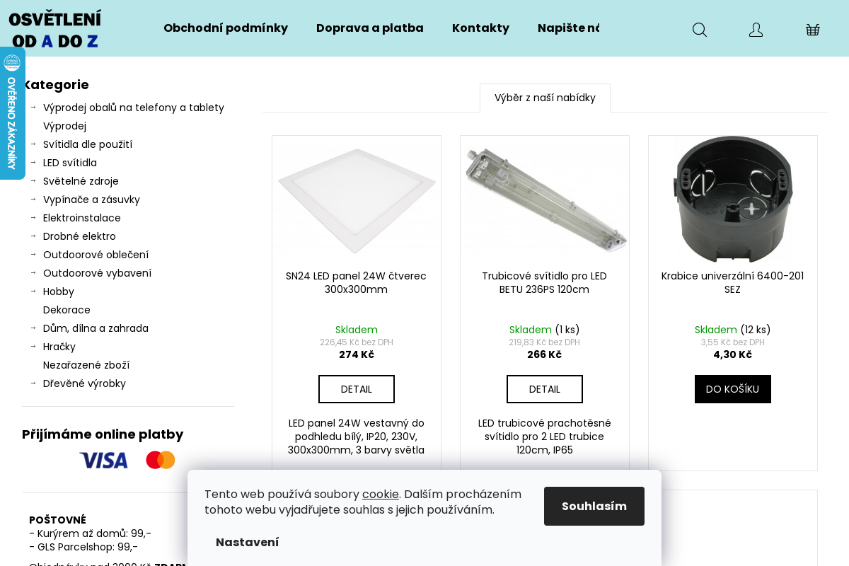Open Detail for SN24 LED panel
Screen dimensions: 849x566
point(356,389)
